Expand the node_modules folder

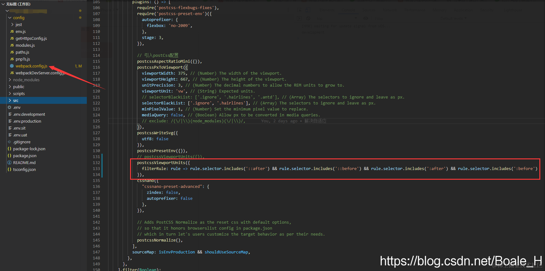[10, 80]
